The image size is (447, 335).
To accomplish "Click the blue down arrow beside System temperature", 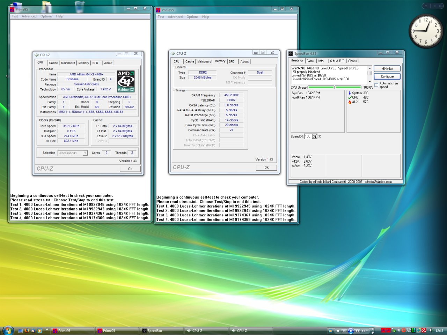I will click(x=350, y=93).
